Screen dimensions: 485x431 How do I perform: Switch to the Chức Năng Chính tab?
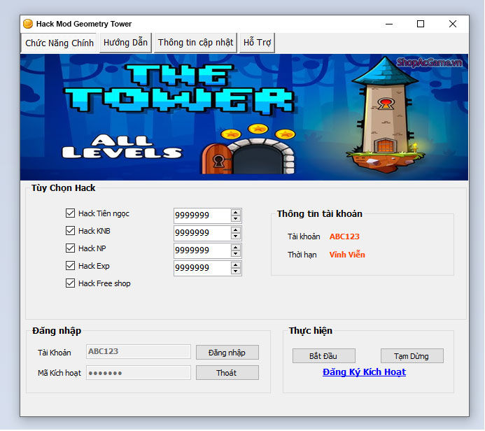pyautogui.click(x=59, y=43)
